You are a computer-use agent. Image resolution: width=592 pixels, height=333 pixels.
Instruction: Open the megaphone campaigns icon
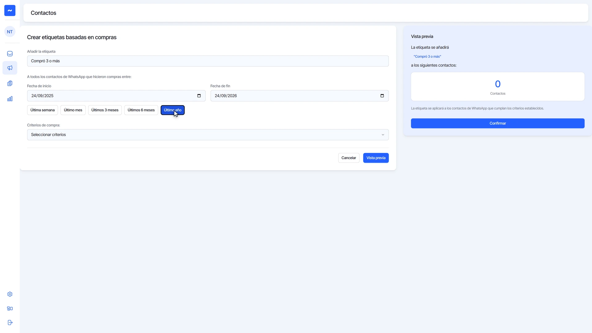pyautogui.click(x=10, y=68)
